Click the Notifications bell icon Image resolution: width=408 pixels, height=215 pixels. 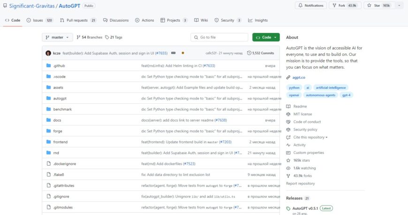[x=301, y=6]
